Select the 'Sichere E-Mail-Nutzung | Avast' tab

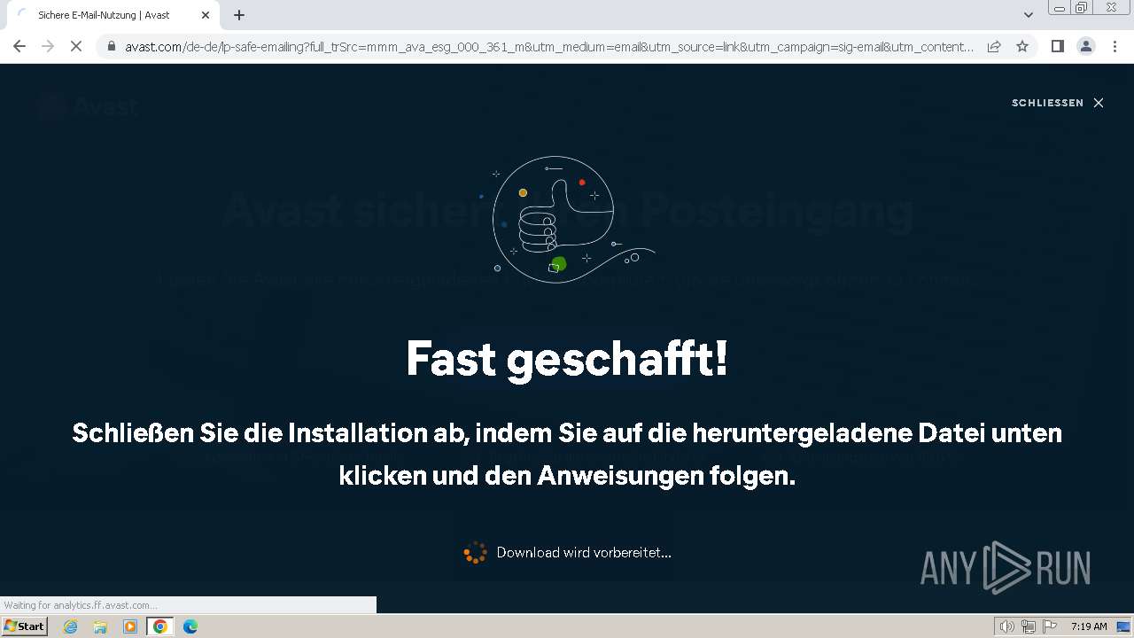pyautogui.click(x=113, y=15)
